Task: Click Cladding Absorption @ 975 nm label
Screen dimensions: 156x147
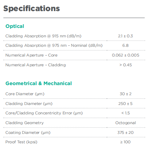Action: [x=54, y=45]
